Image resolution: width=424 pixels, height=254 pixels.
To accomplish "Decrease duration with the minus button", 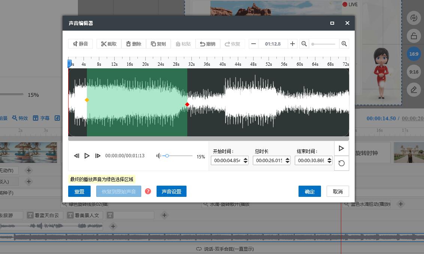I will click(x=254, y=44).
